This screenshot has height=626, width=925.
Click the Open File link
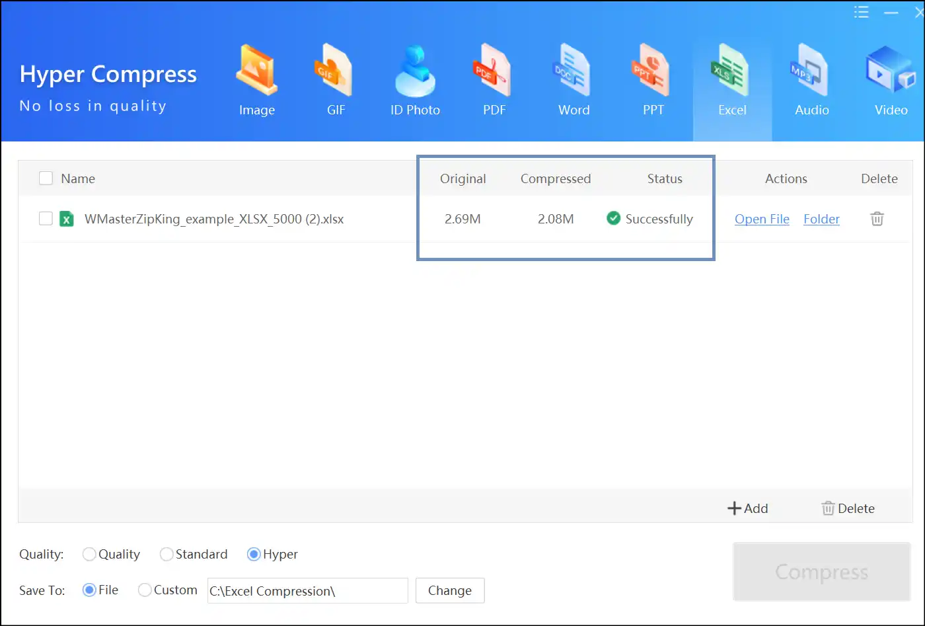pyautogui.click(x=762, y=219)
